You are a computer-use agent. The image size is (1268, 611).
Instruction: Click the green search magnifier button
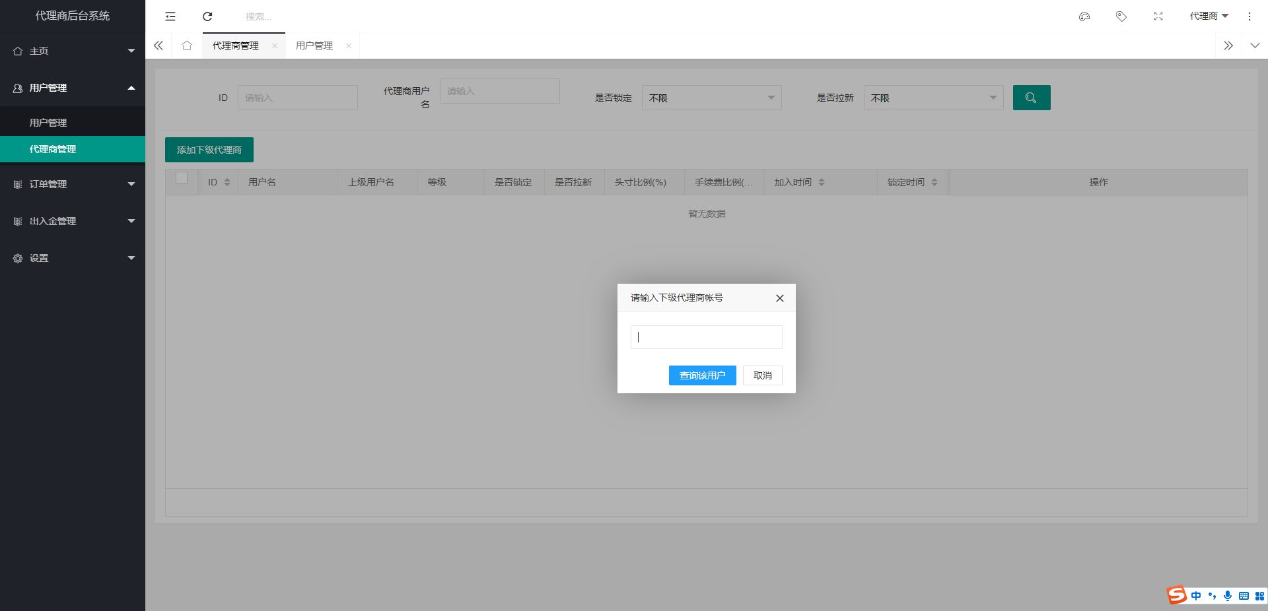(x=1031, y=98)
